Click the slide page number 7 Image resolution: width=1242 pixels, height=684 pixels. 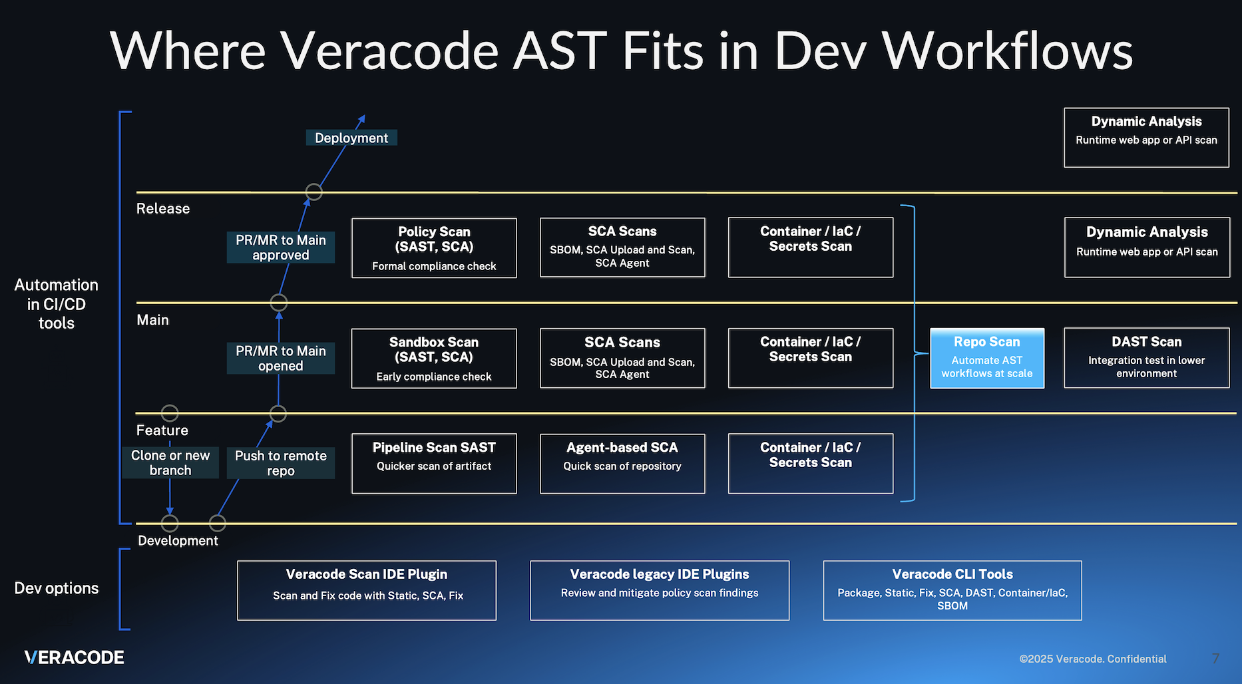[1216, 659]
